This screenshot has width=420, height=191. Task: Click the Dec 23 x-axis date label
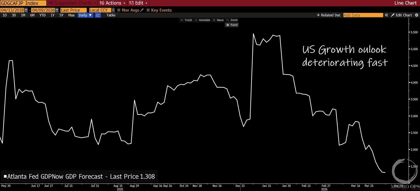click(240, 186)
